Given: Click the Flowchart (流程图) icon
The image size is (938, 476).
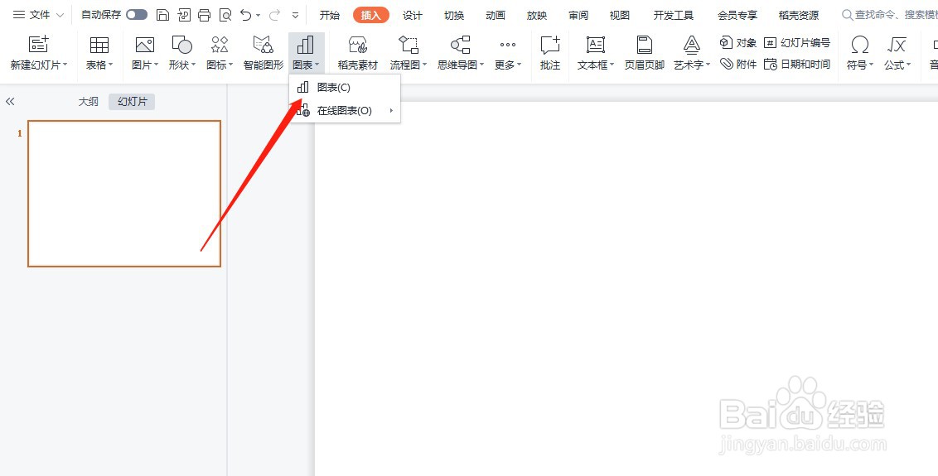Looking at the screenshot, I should tap(409, 45).
